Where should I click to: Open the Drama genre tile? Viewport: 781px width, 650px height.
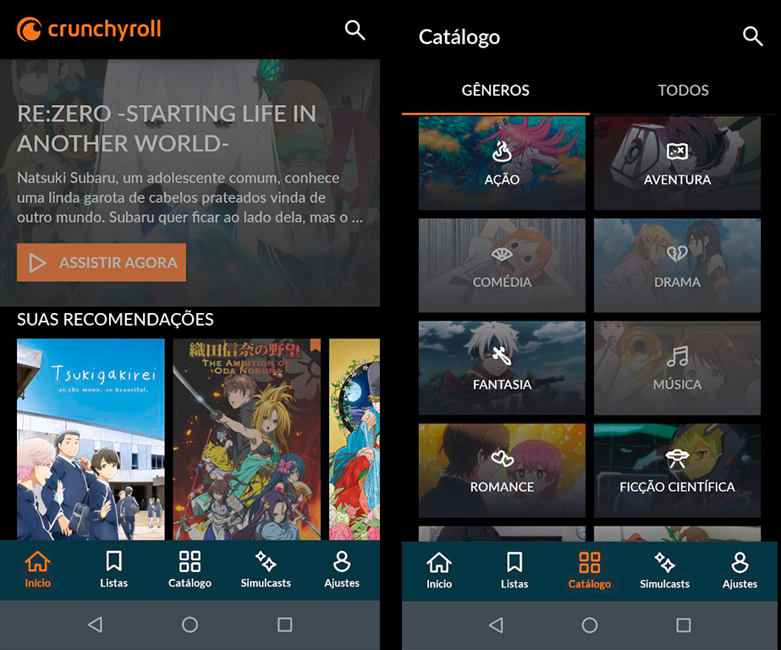pos(678,266)
